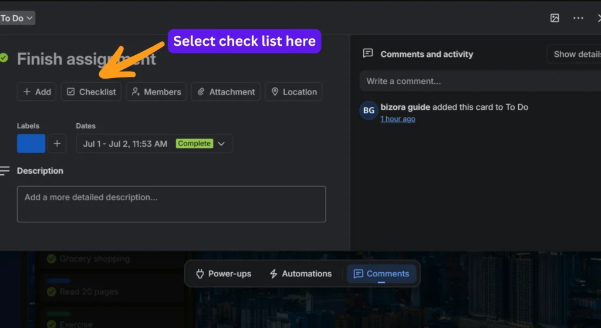The width and height of the screenshot is (601, 328).
Task: Click the Write a comment field
Action: [x=480, y=81]
